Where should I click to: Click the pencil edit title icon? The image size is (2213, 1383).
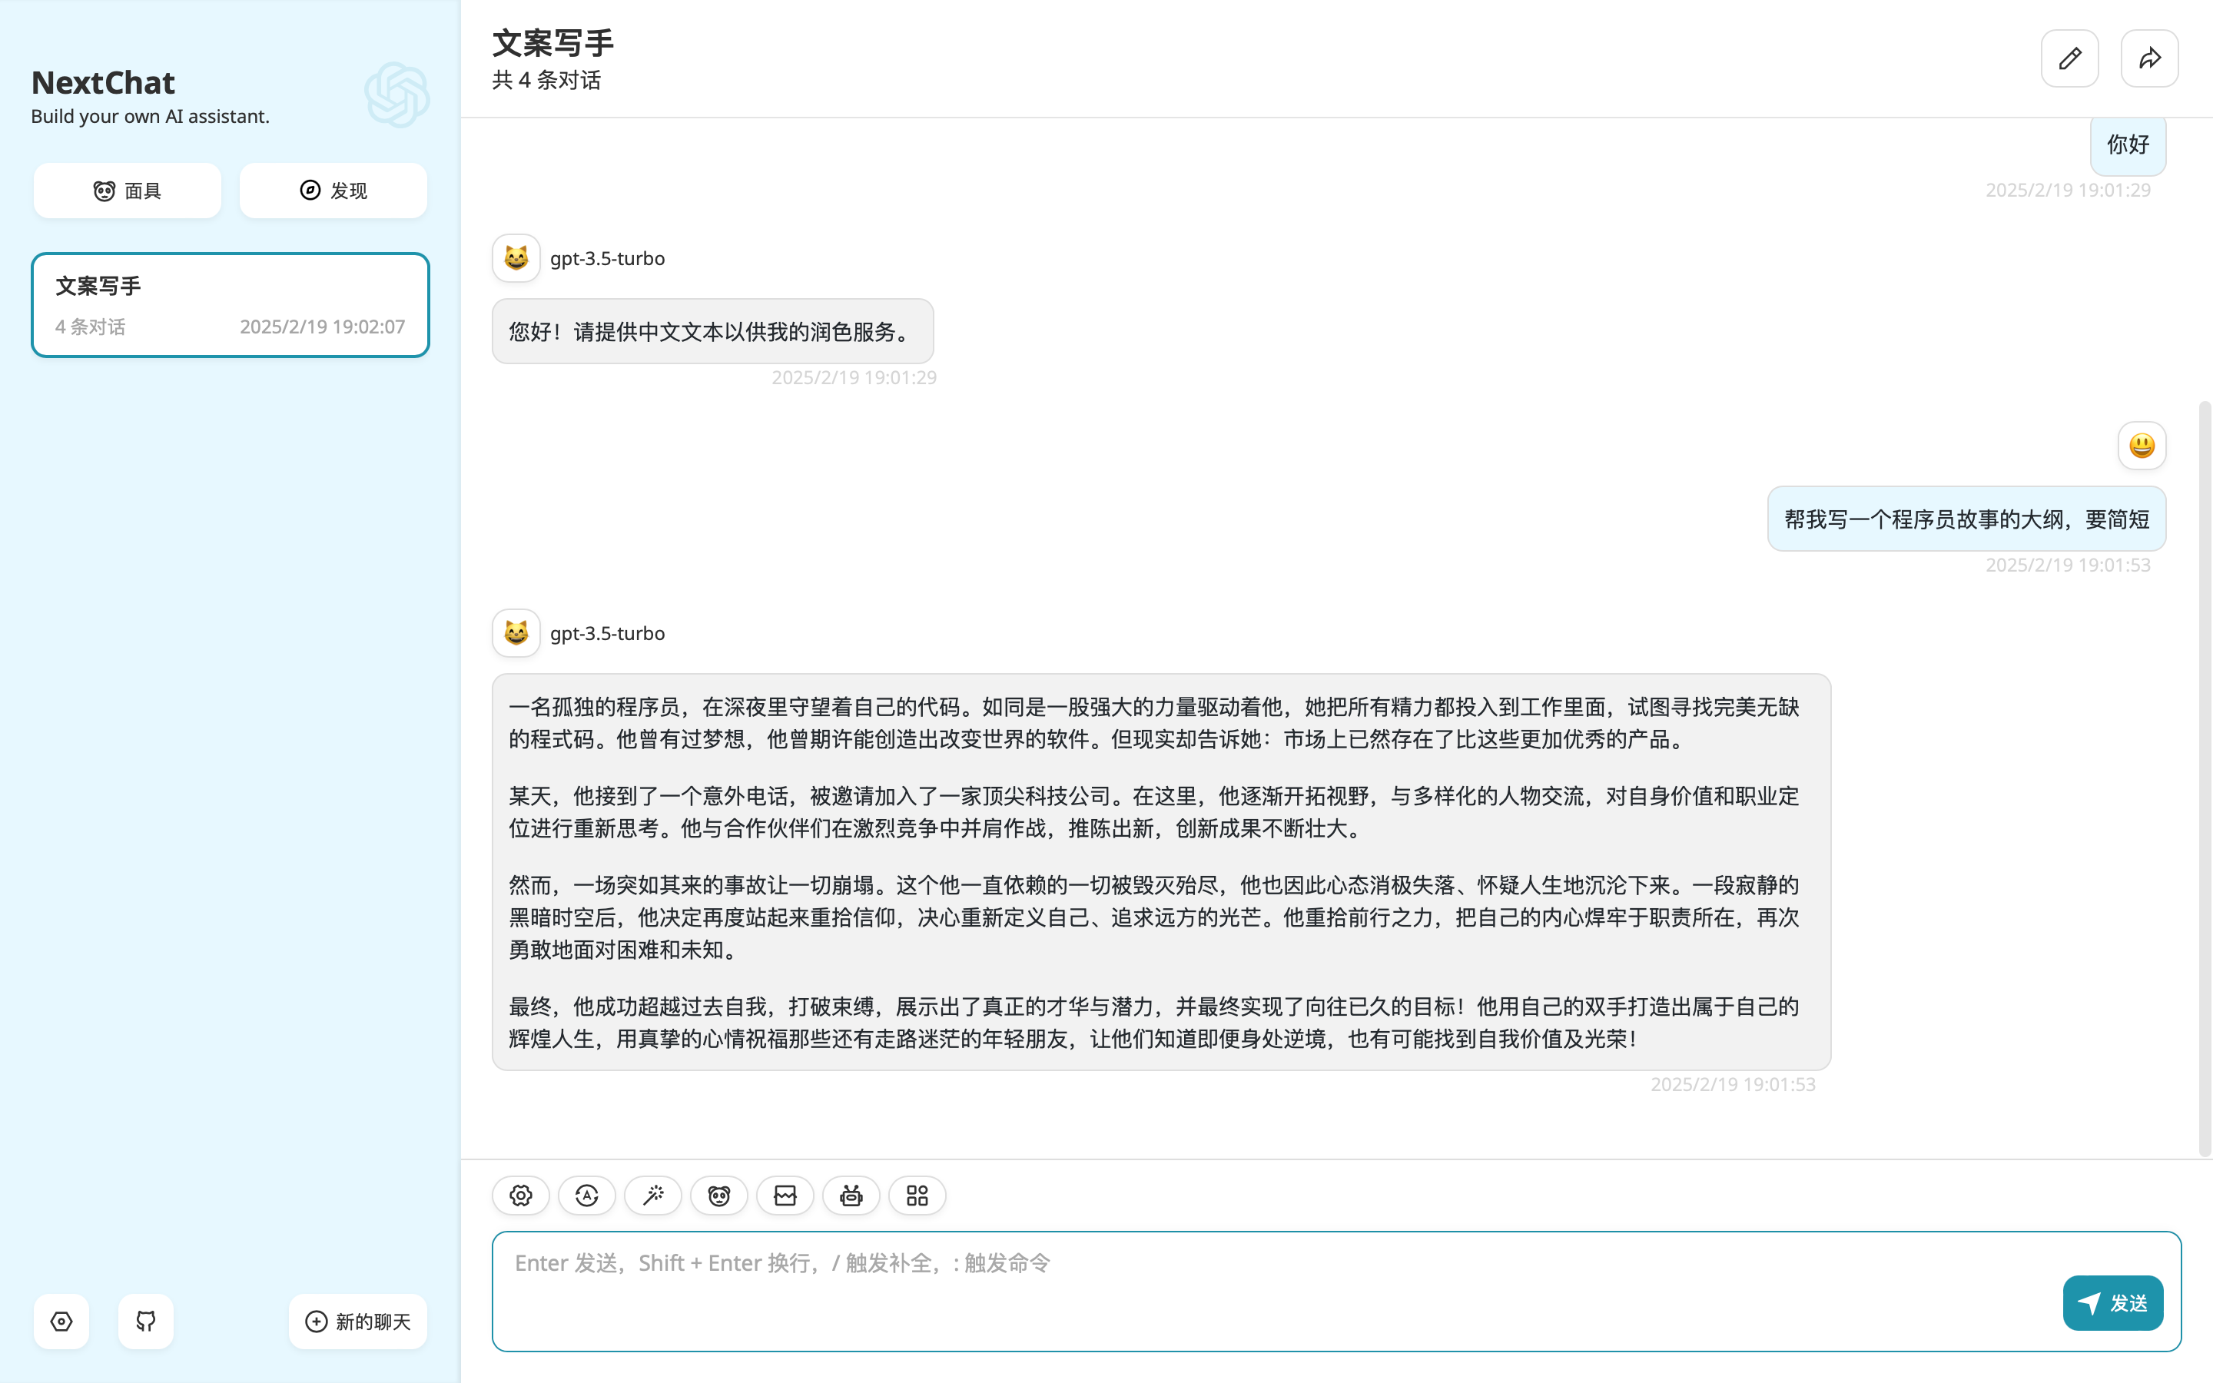pyautogui.click(x=2069, y=58)
